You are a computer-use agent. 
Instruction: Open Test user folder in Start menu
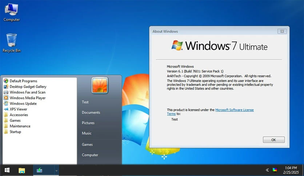point(85,102)
